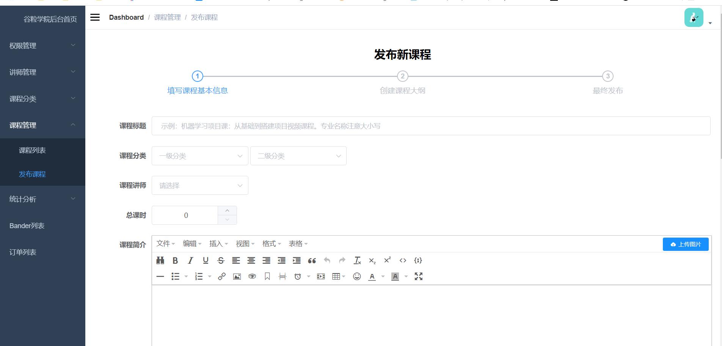Preview content with the eye icon
Image resolution: width=722 pixels, height=346 pixels.
click(x=252, y=277)
